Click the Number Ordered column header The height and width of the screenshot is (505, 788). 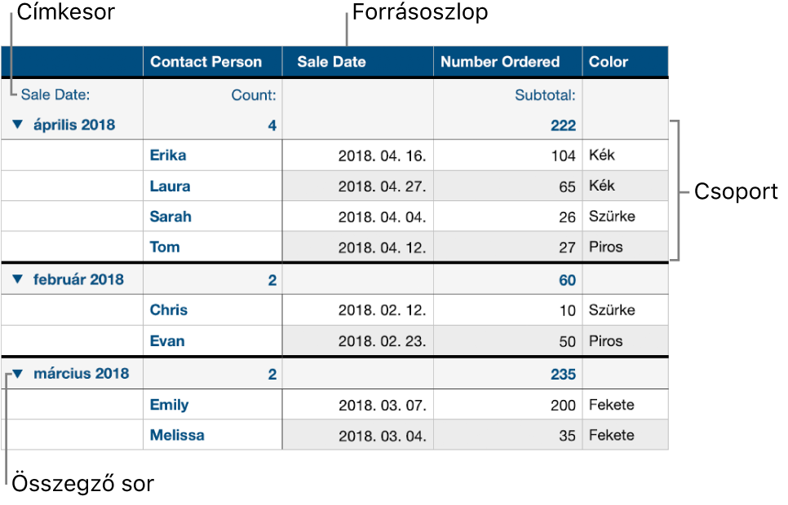(507, 62)
